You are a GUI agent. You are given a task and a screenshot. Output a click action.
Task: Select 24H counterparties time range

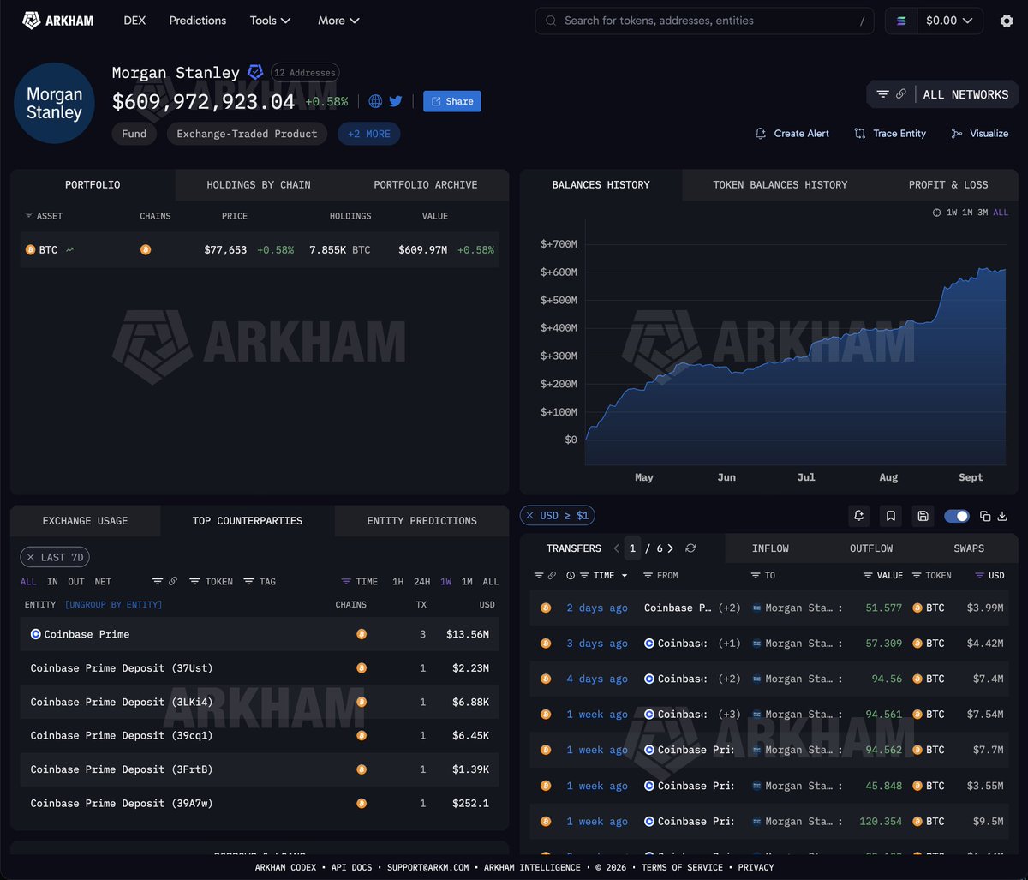click(x=422, y=582)
